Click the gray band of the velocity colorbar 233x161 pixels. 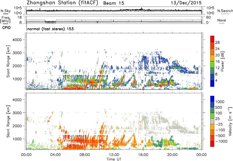pyautogui.click(x=212, y=121)
